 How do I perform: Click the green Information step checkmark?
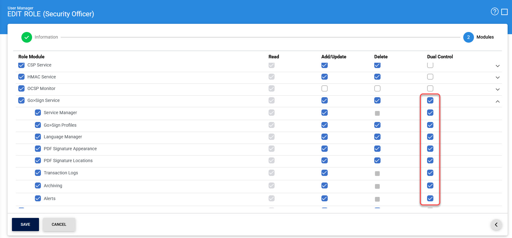[27, 37]
